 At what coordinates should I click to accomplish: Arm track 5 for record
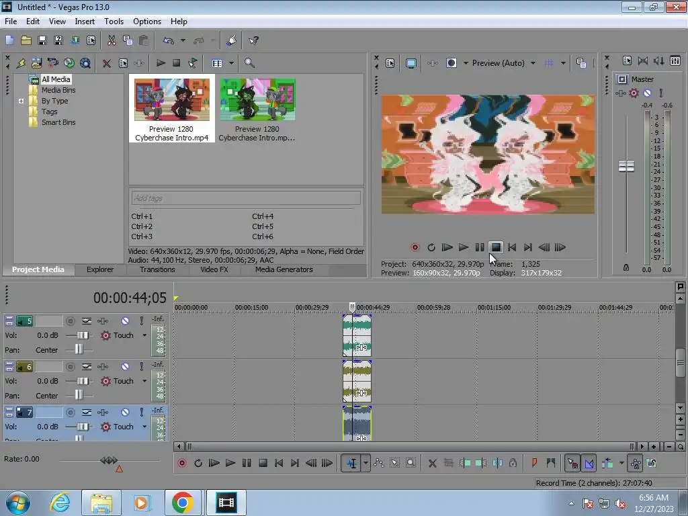click(70, 321)
